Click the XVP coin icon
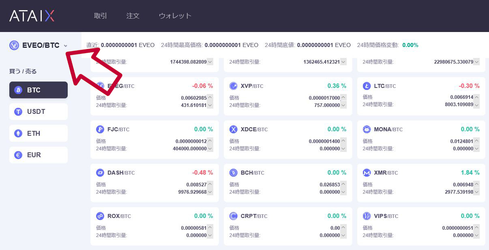Viewport: 489px width, 250px height. [x=233, y=86]
